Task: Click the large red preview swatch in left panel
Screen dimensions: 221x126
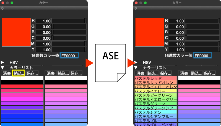Action: point(16,32)
